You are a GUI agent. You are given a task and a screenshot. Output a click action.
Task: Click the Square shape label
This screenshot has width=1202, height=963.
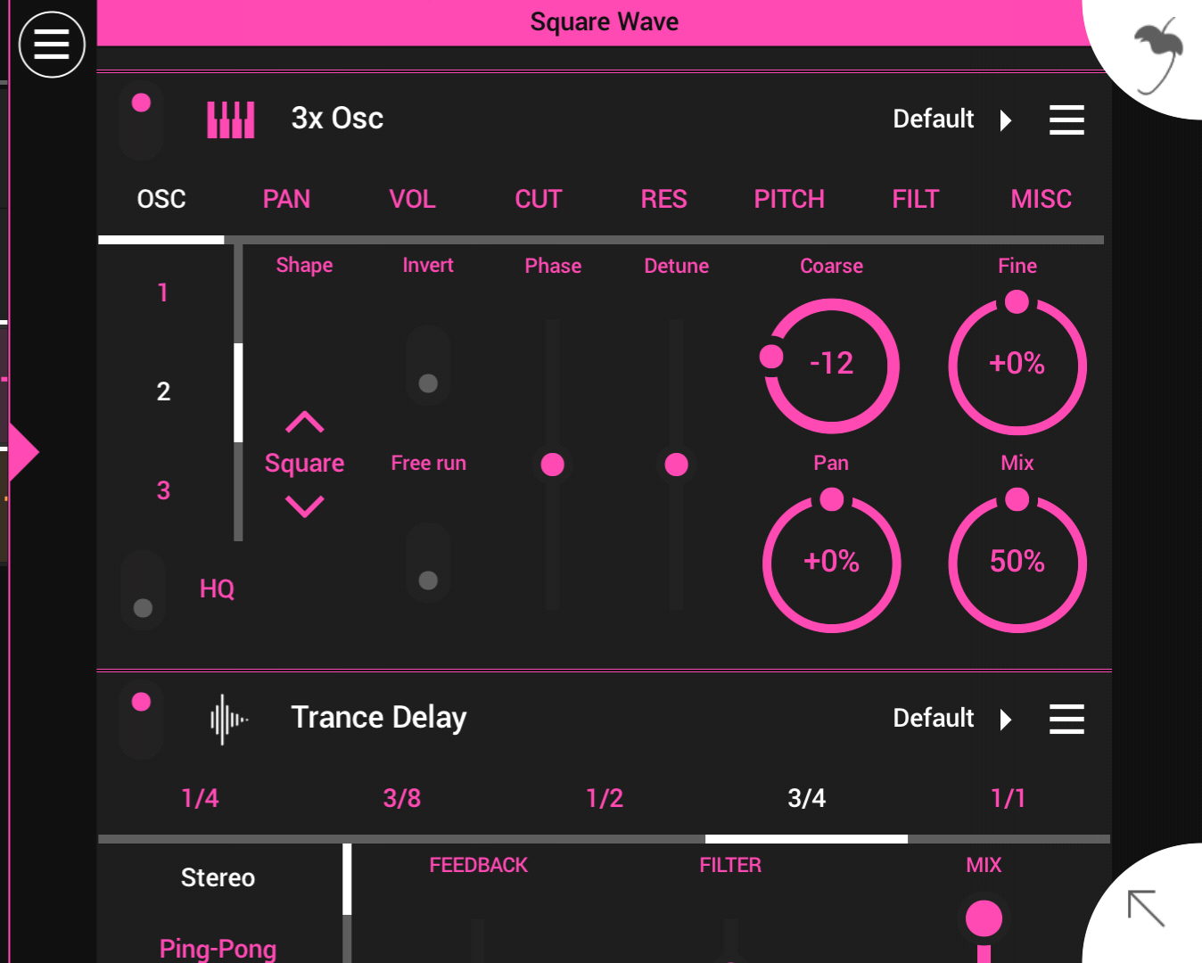304,464
